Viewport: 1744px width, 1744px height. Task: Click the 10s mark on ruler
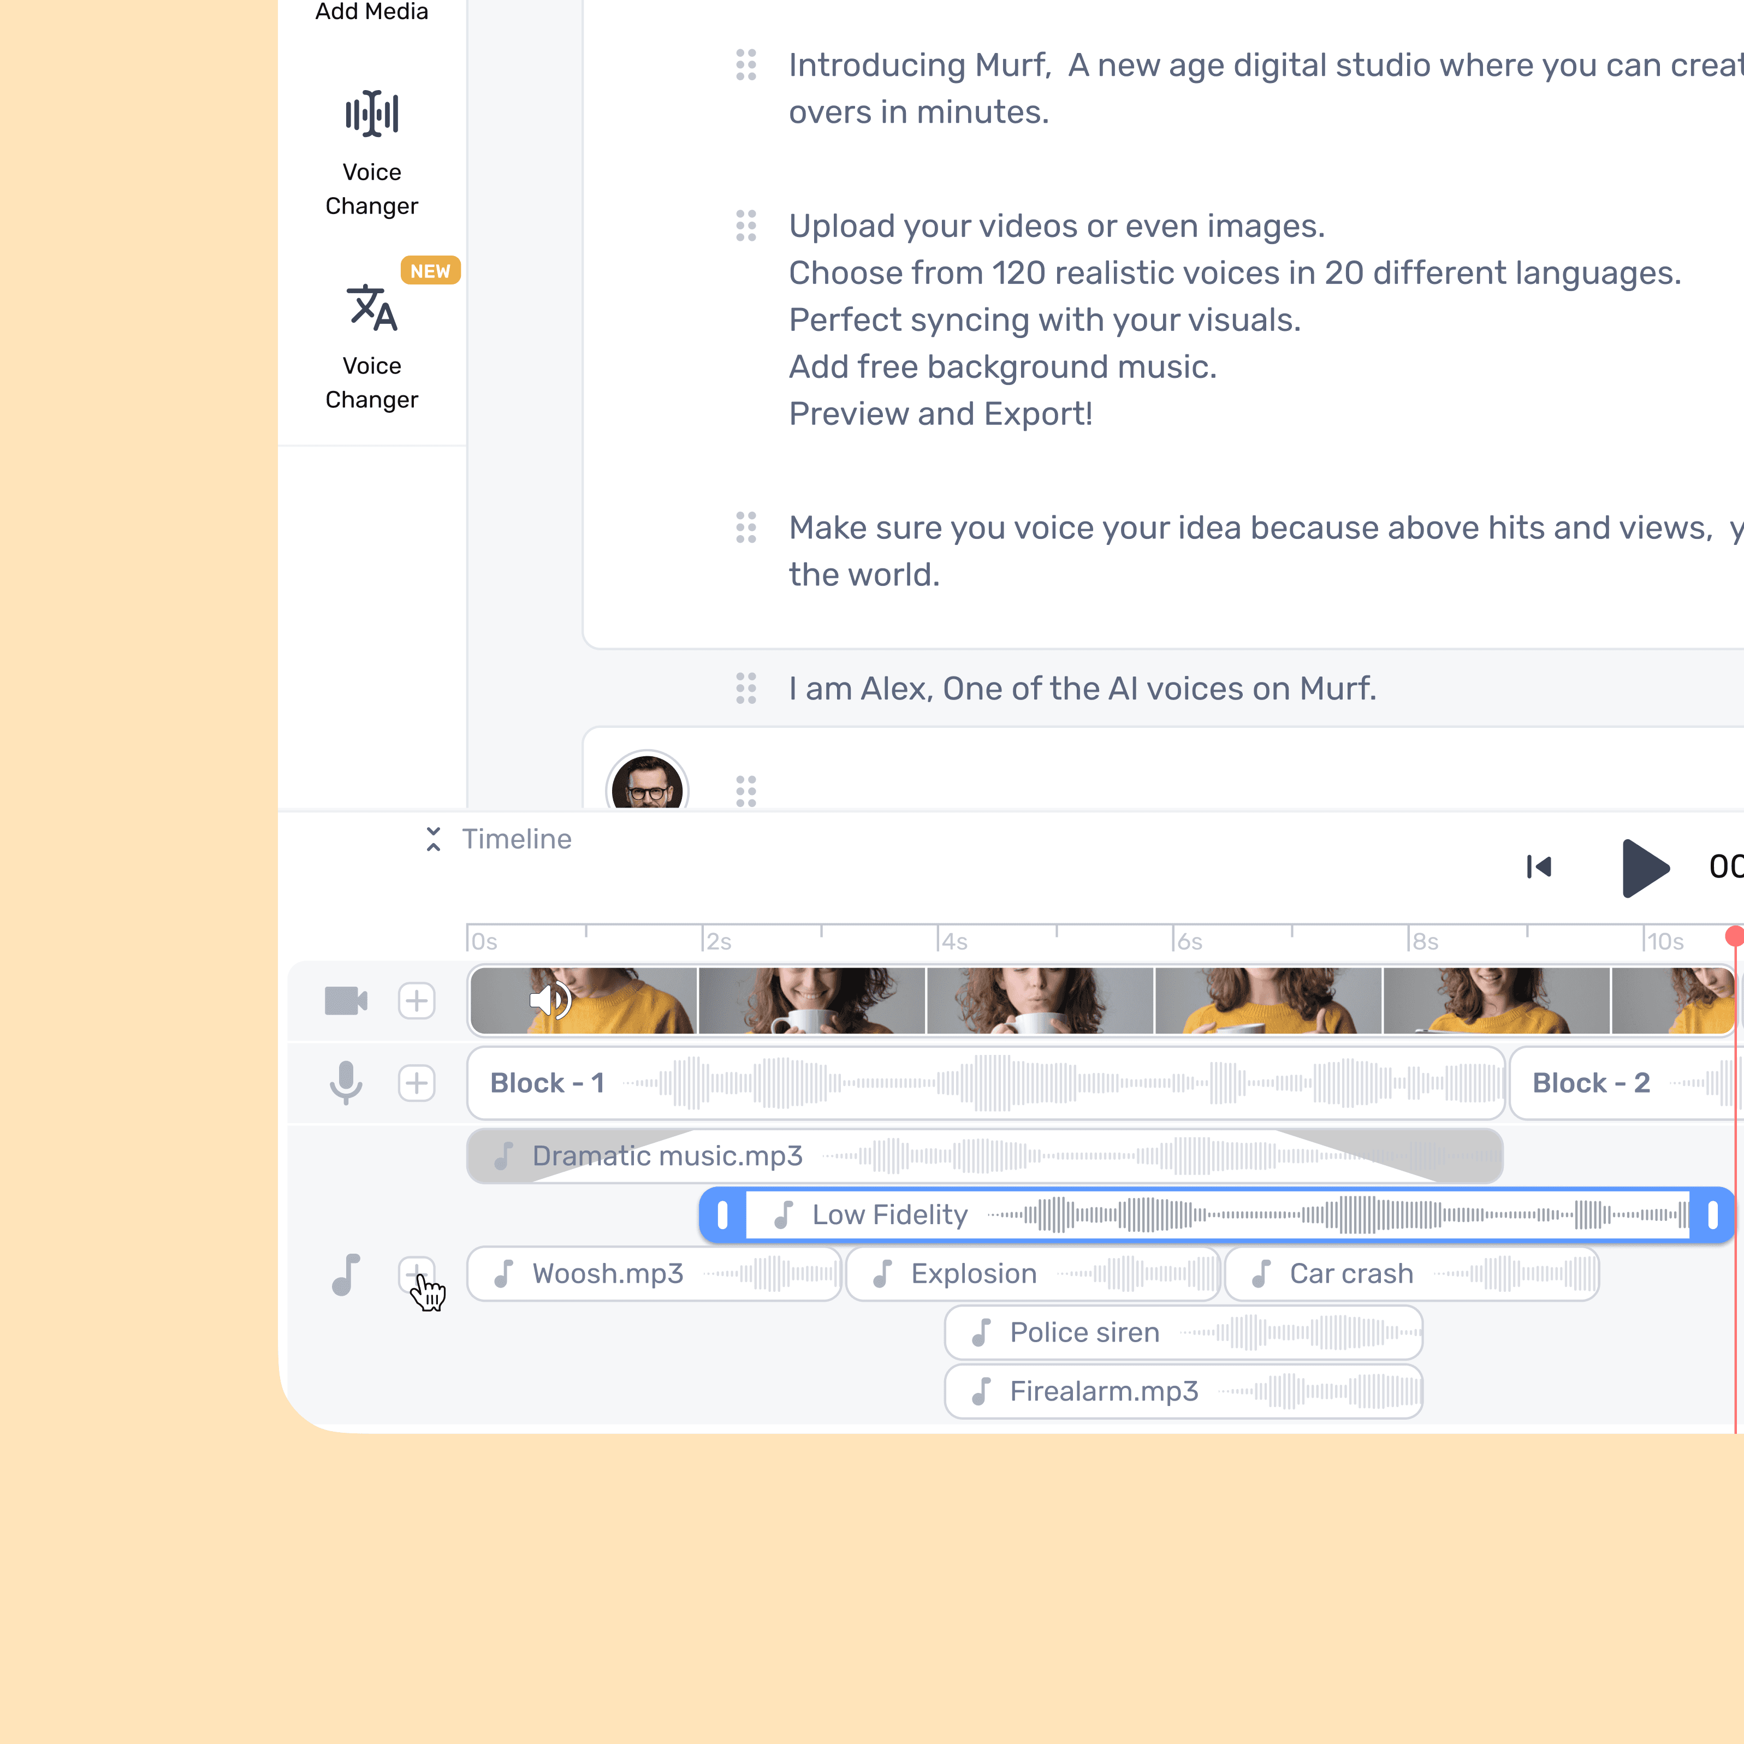point(1665,941)
